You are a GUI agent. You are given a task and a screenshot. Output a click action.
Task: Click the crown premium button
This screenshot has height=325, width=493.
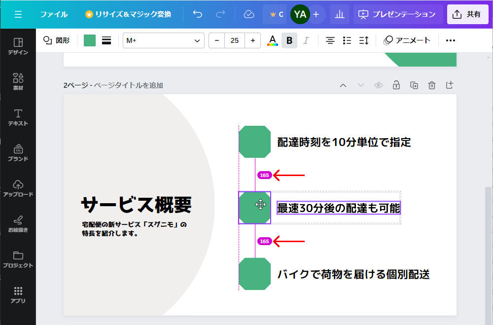[275, 14]
